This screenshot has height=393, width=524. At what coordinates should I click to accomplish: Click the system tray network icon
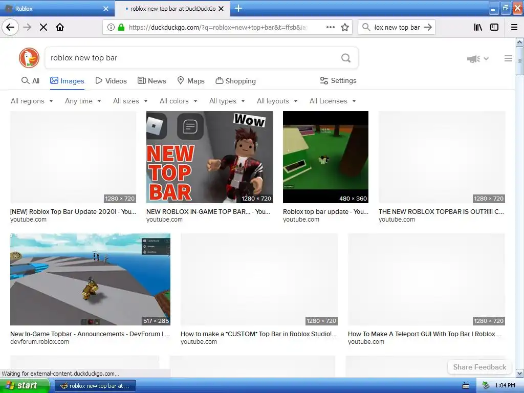(x=486, y=386)
